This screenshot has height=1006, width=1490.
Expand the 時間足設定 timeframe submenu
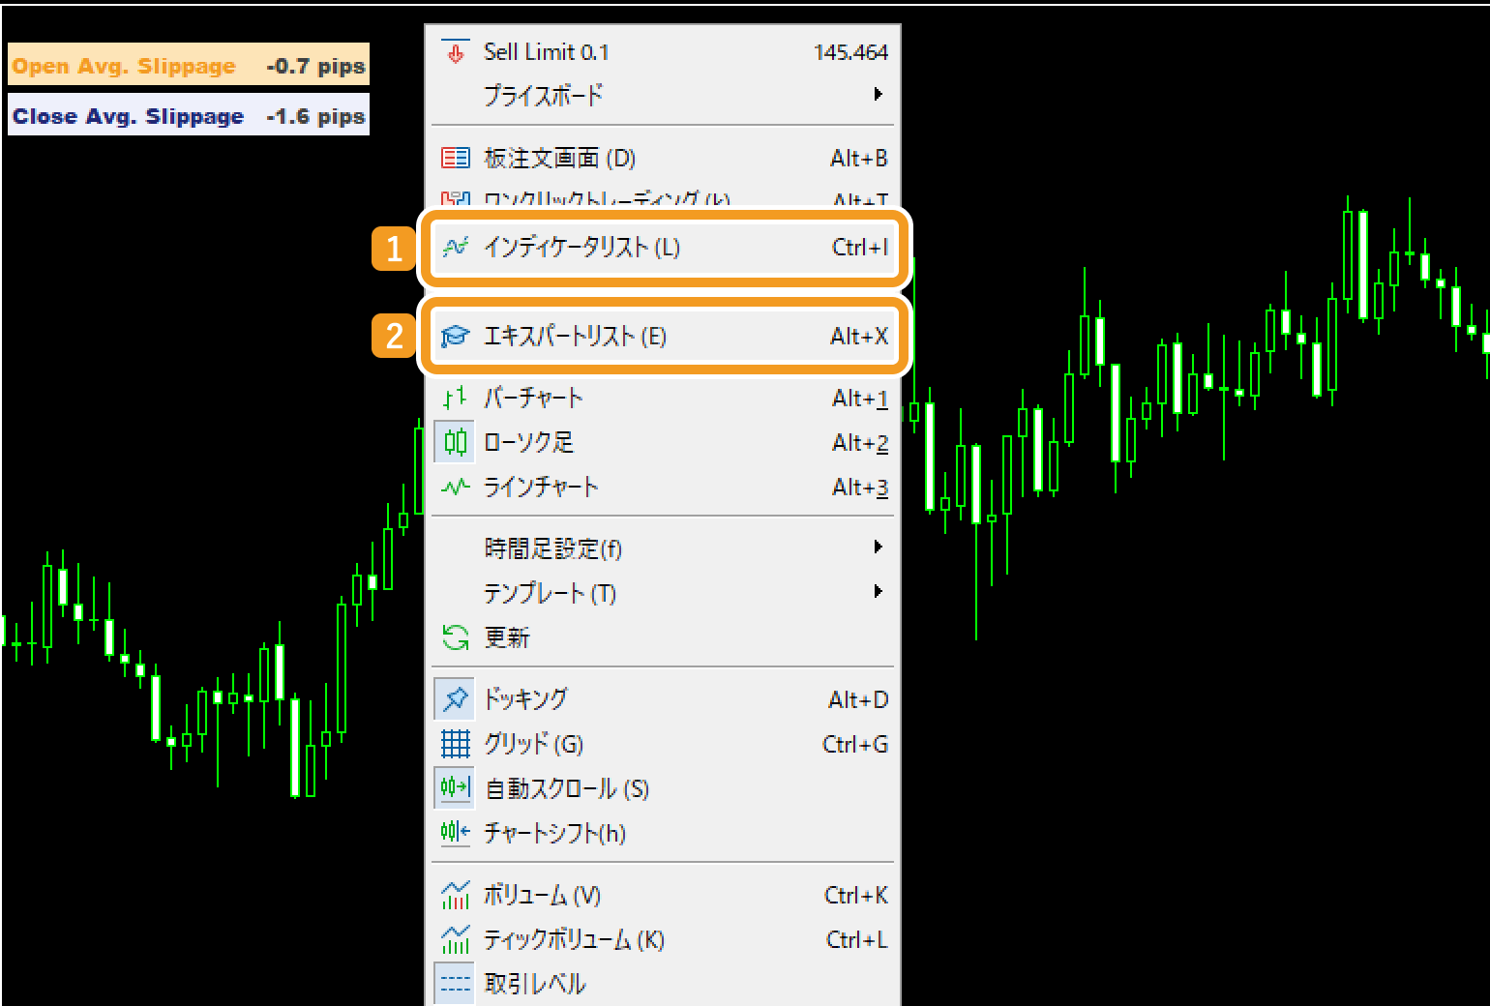[878, 547]
